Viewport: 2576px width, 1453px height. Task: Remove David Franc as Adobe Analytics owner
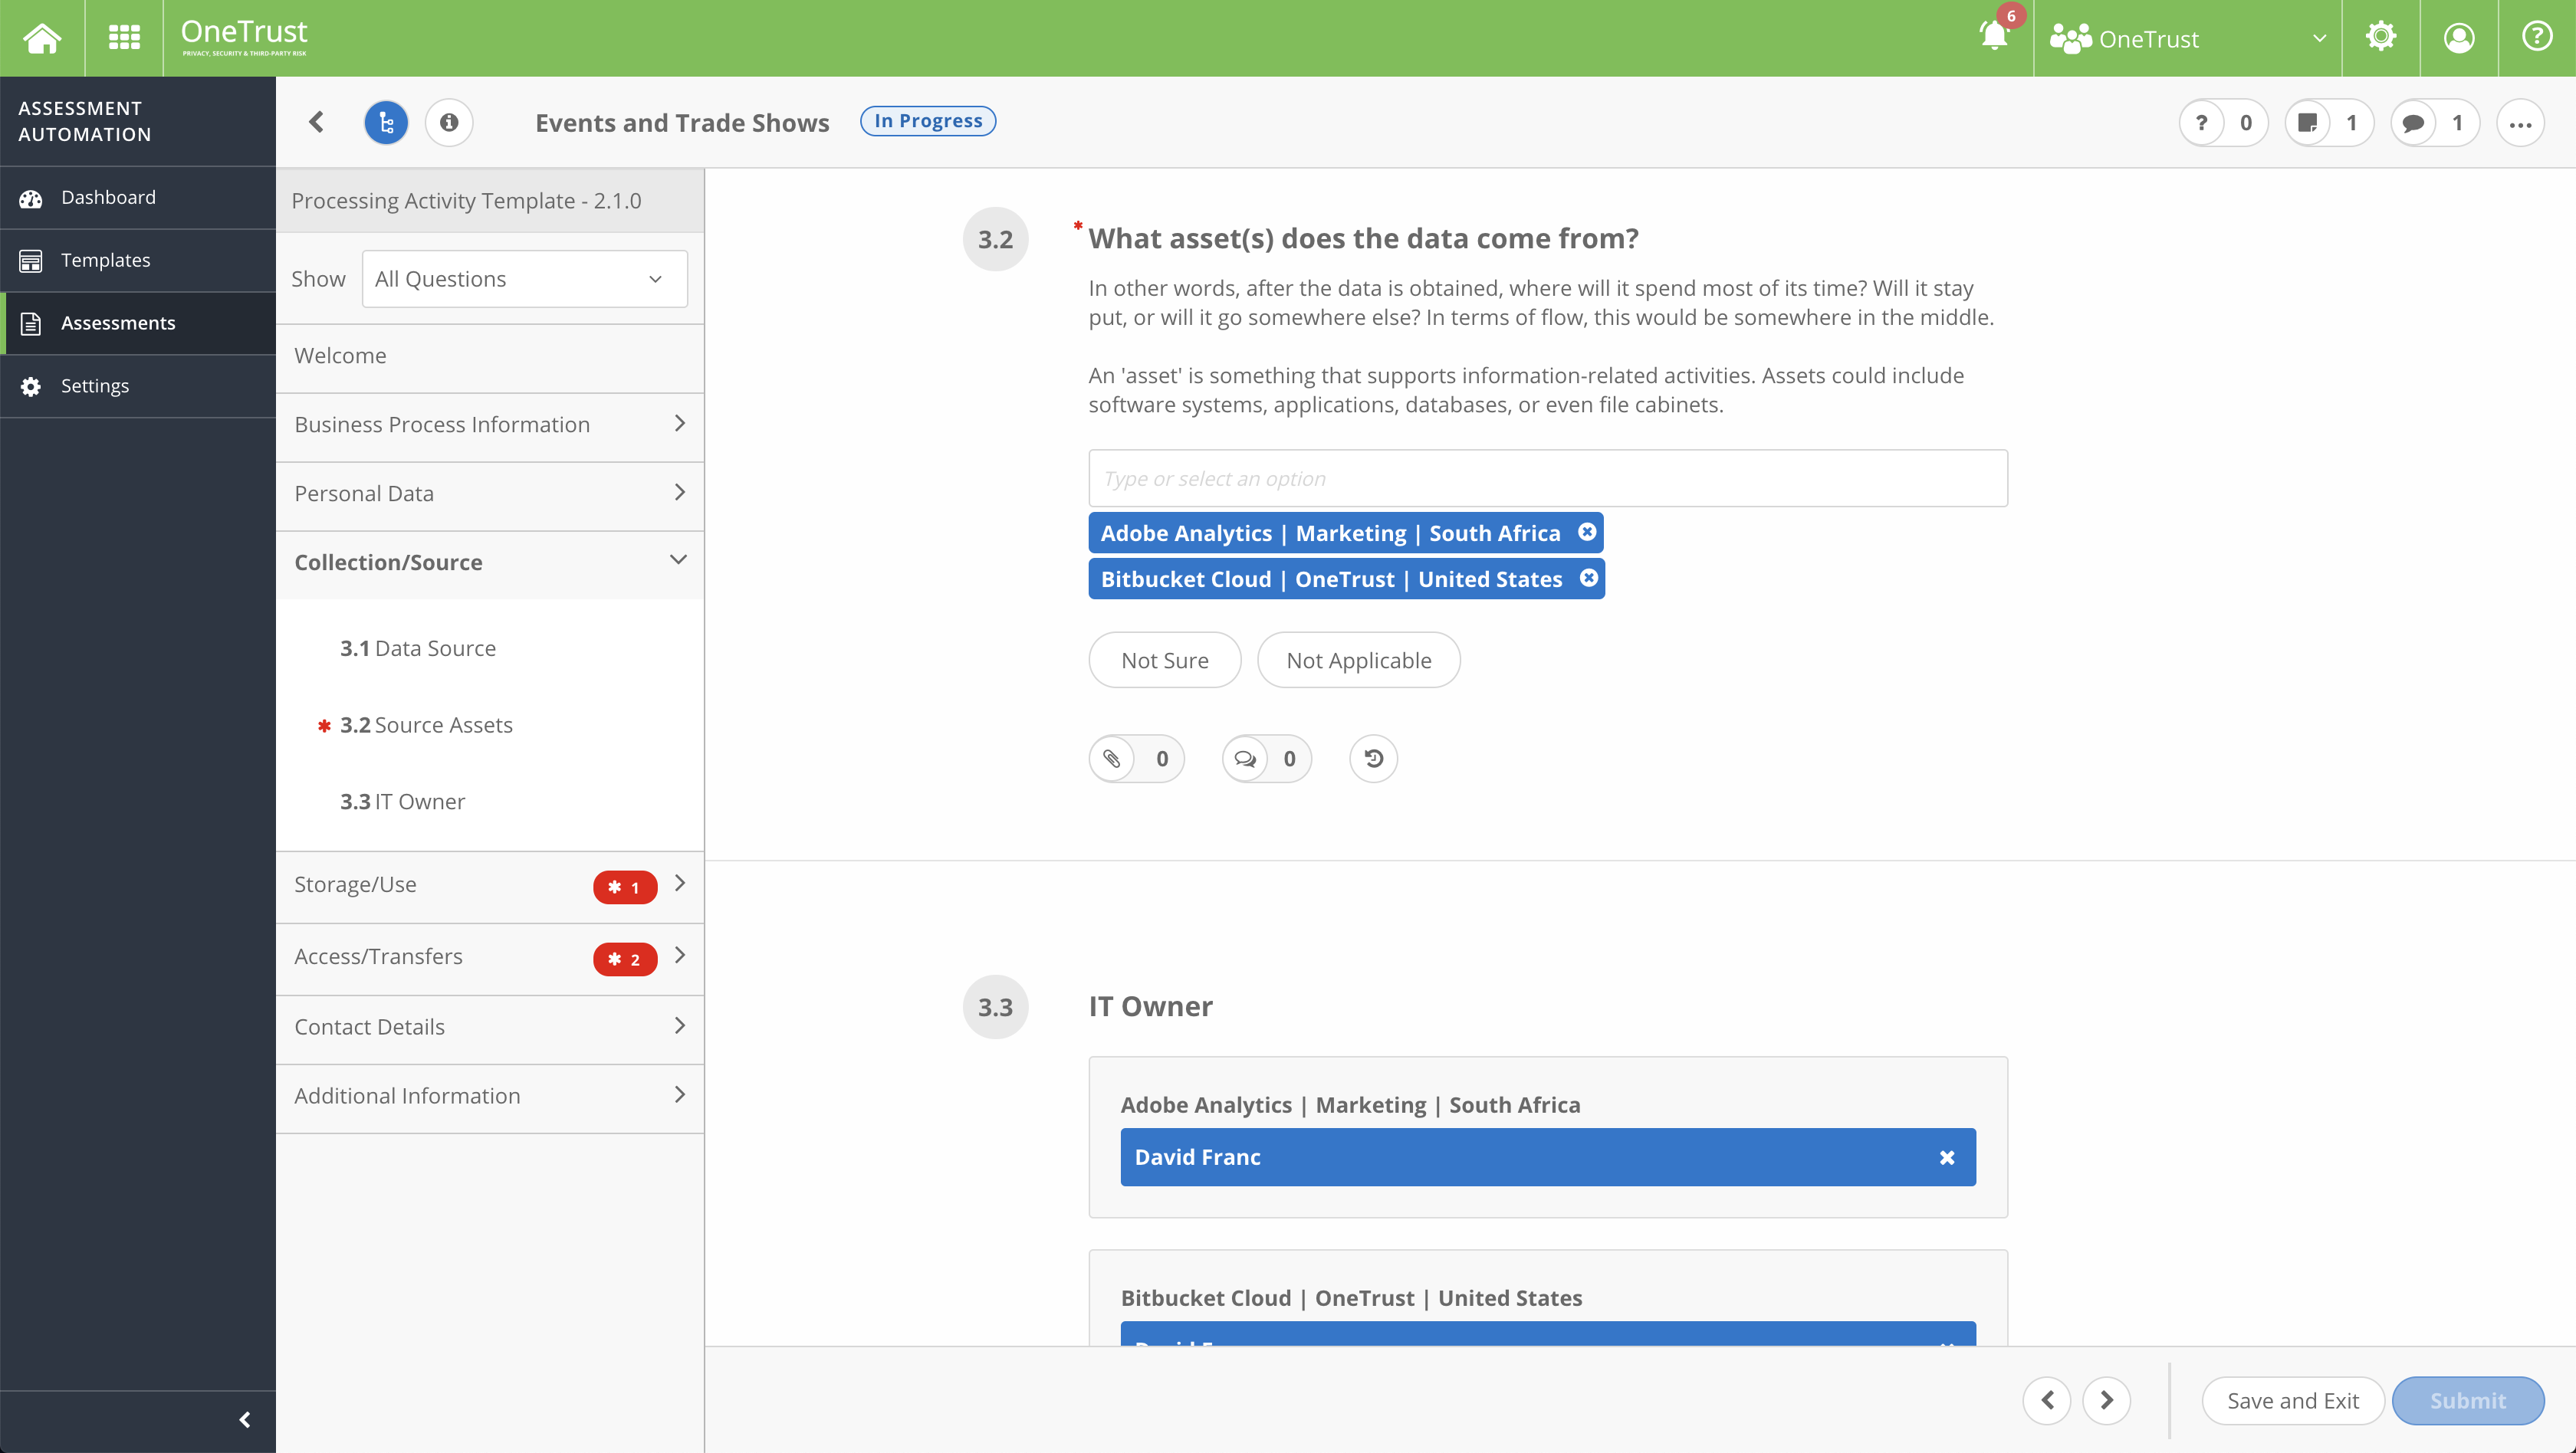coord(1946,1157)
